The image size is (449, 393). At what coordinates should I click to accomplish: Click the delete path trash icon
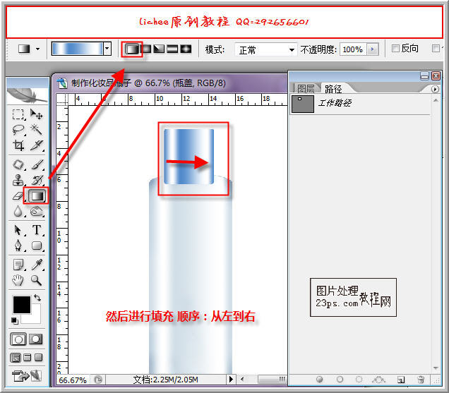(x=420, y=380)
